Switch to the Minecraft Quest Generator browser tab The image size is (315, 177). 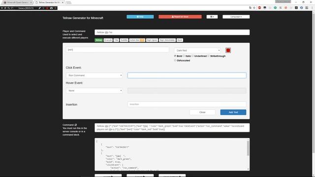[18, 2]
